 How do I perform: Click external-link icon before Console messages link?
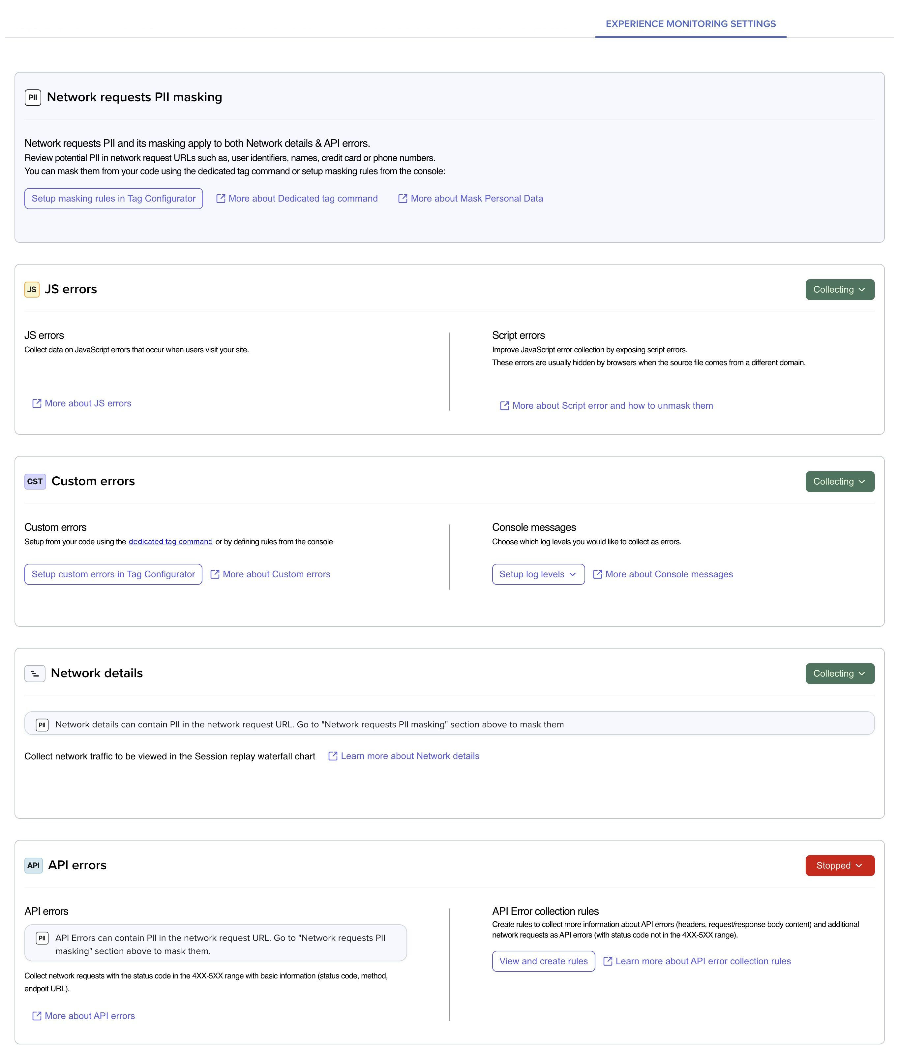(x=598, y=574)
